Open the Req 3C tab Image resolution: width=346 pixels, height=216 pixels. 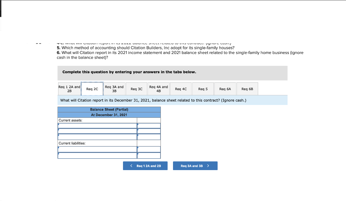tap(137, 89)
